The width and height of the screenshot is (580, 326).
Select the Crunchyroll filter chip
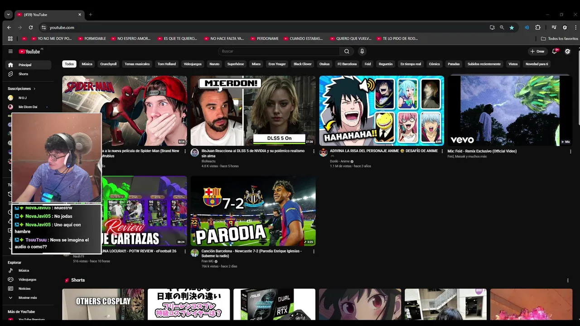point(108,64)
